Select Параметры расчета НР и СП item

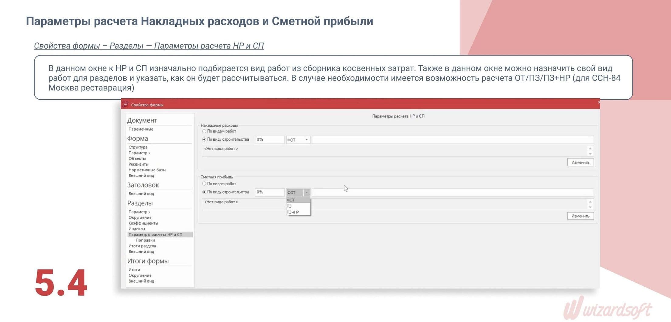160,235
